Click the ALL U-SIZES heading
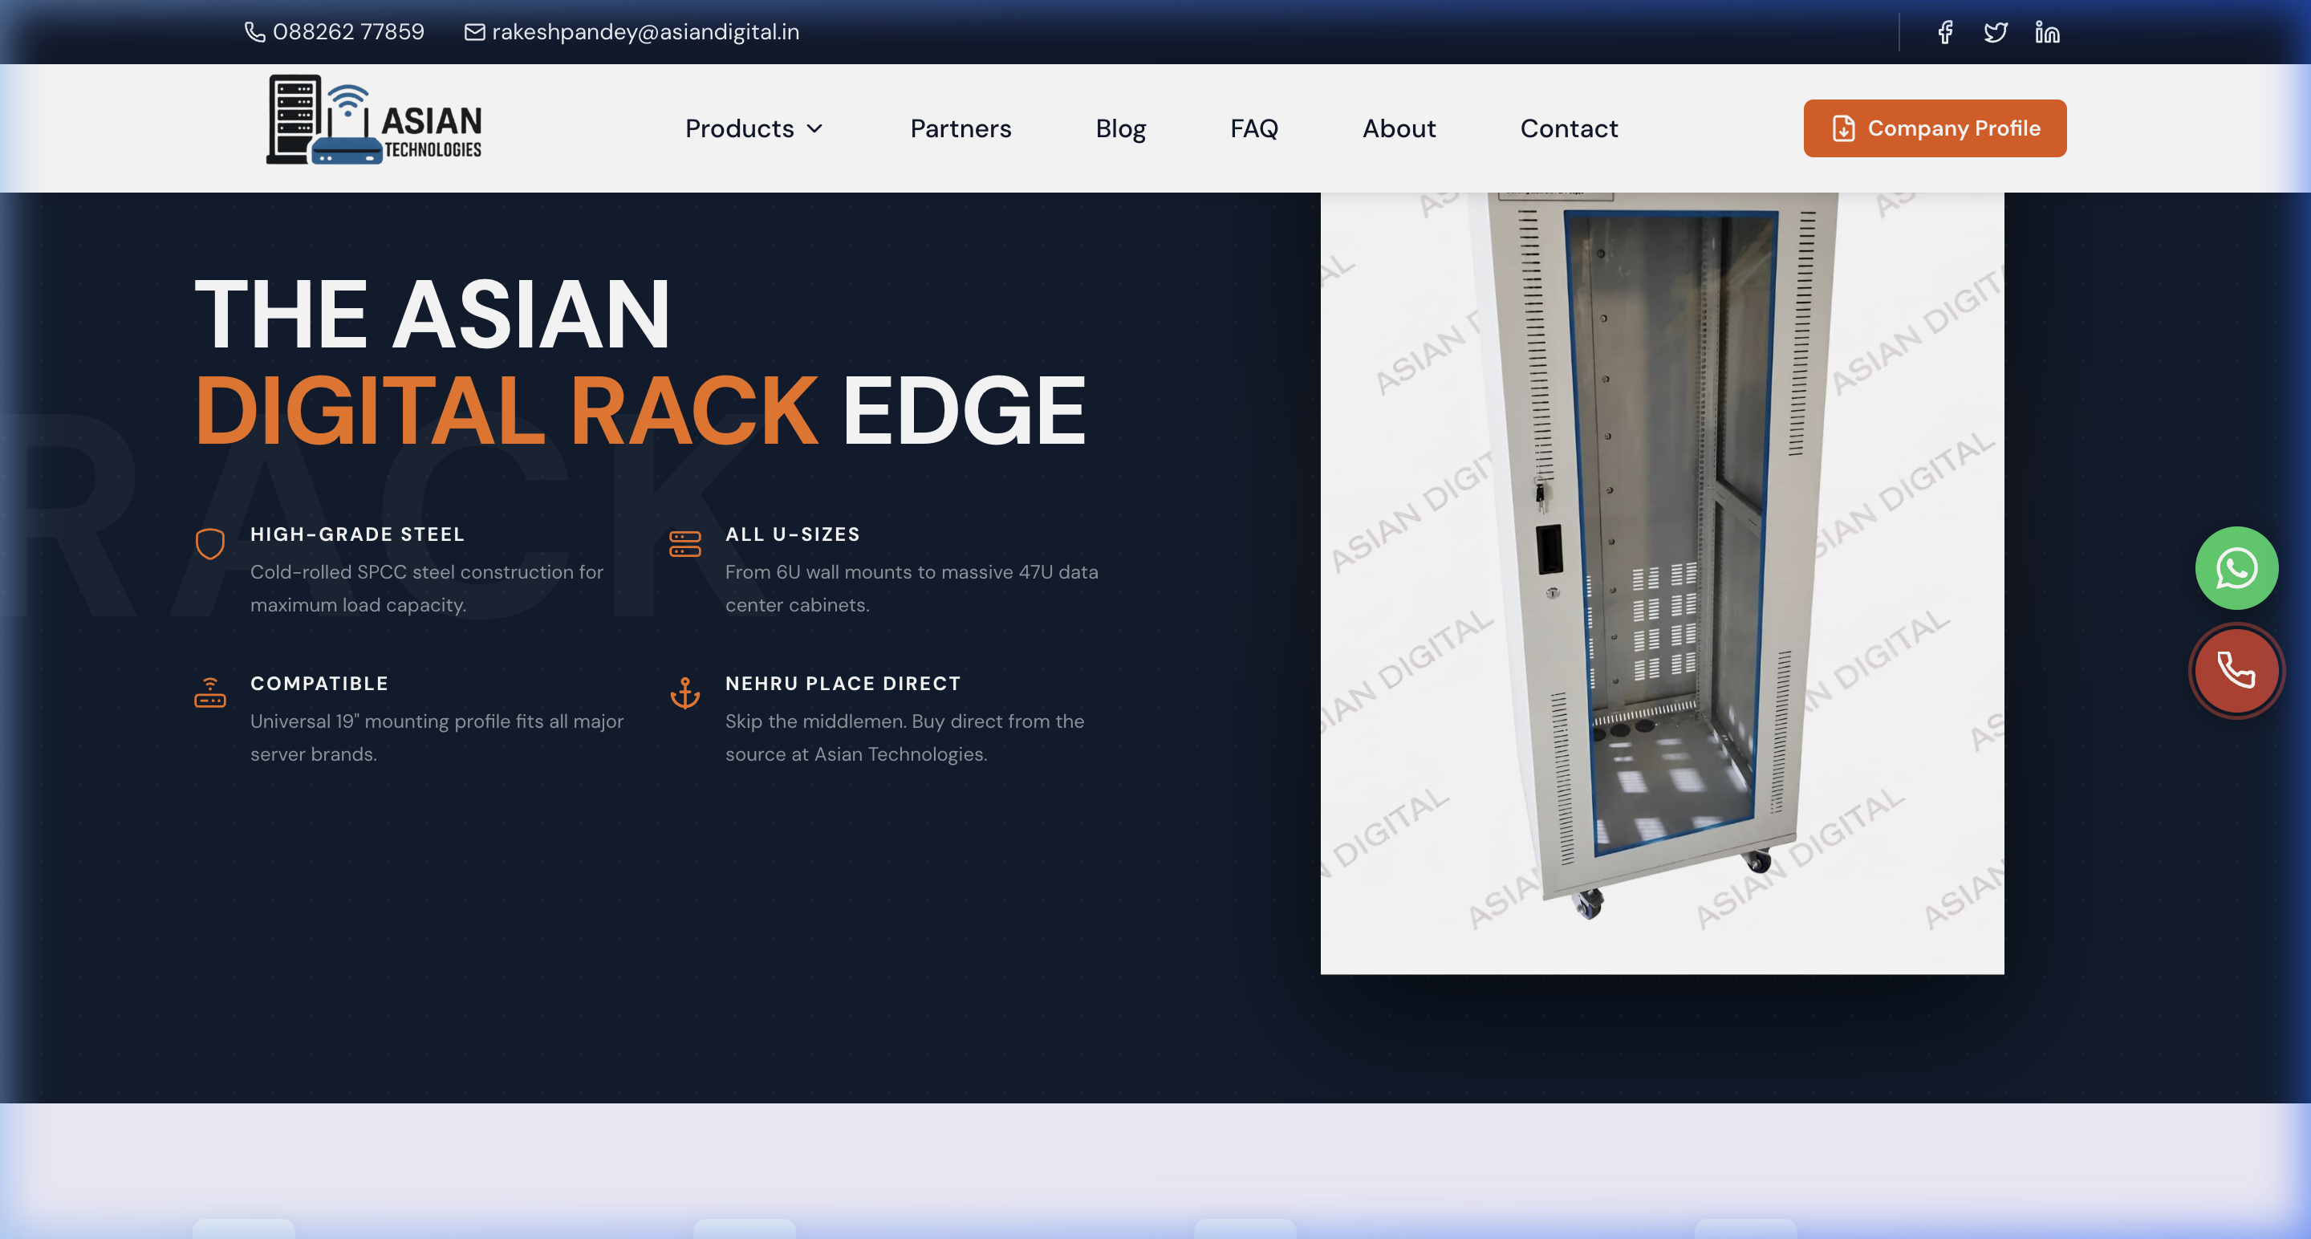The width and height of the screenshot is (2311, 1239). point(793,534)
